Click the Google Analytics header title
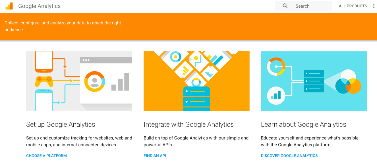The image size is (377, 165). (x=39, y=6)
